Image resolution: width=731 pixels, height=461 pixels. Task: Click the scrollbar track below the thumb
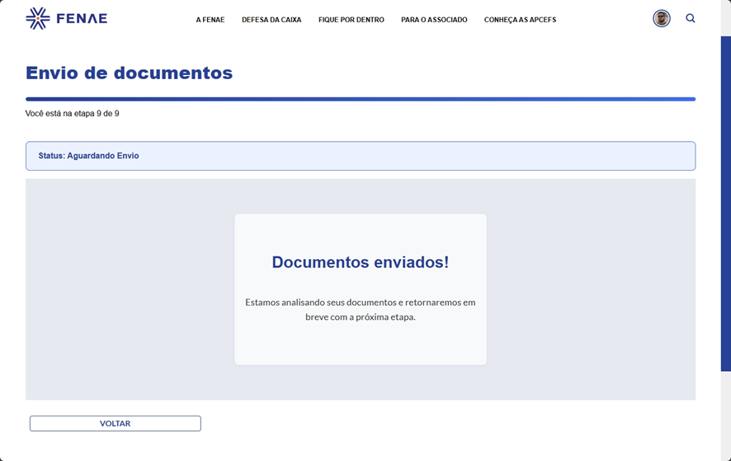725,416
